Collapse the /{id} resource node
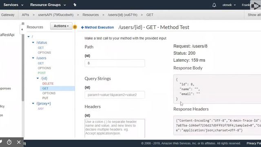This screenshot has height=147, width=261. (38, 78)
